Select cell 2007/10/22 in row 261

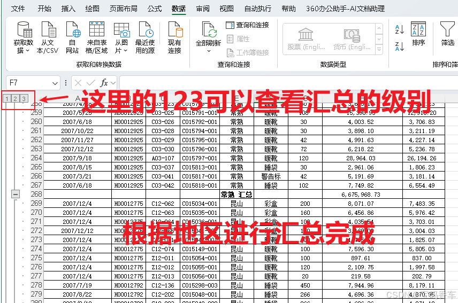point(78,131)
